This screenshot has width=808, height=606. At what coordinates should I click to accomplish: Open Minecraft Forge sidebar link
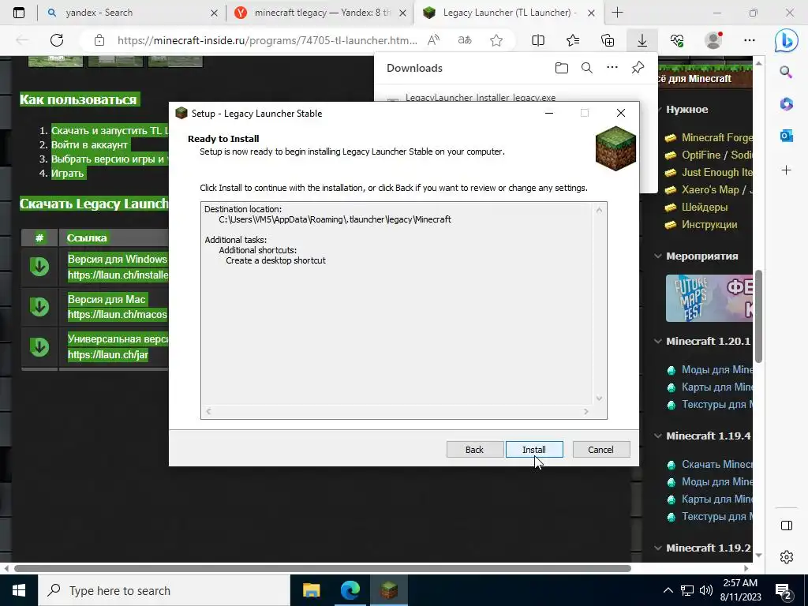[716, 137]
